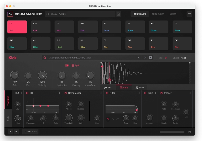Click the filter cutoff point on graph
Screen dimensions: 202x141
coord(137,110)
